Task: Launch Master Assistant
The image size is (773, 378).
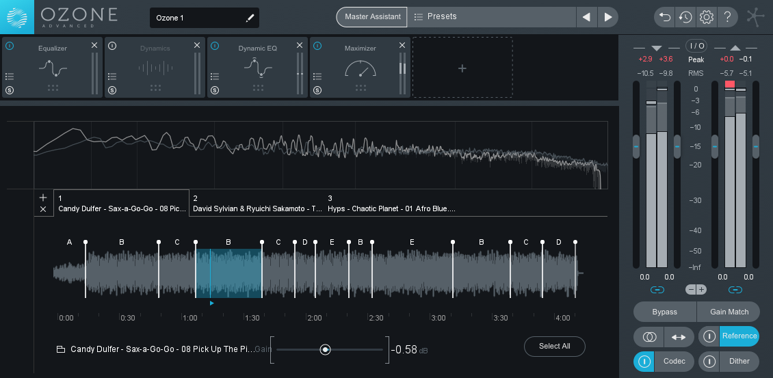Action: 372,17
